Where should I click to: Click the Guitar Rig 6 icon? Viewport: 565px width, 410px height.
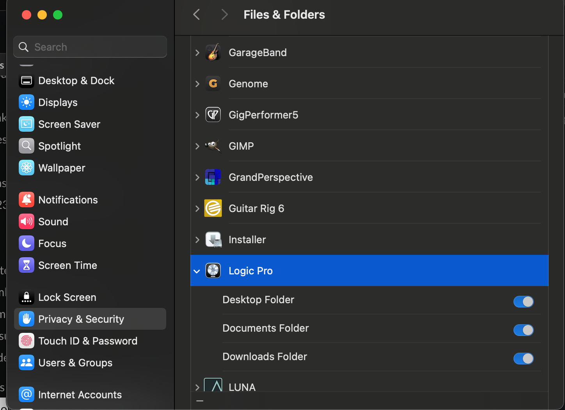point(213,209)
